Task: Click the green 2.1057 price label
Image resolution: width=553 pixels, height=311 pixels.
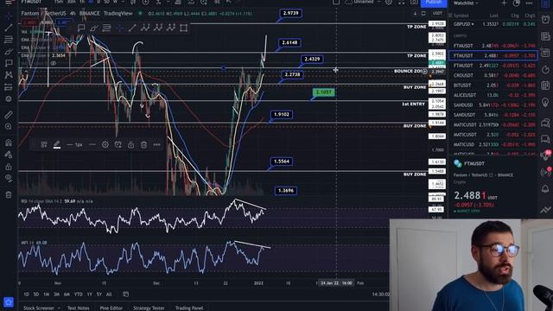Action: tap(323, 92)
